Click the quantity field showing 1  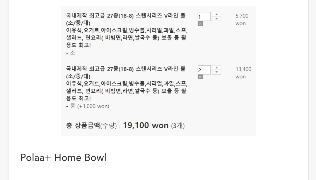pyautogui.click(x=204, y=17)
